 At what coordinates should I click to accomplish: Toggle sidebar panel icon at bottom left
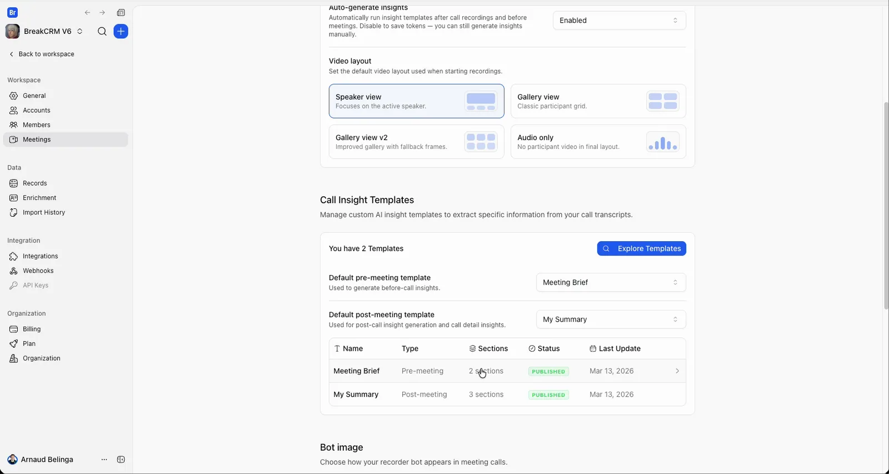click(121, 460)
